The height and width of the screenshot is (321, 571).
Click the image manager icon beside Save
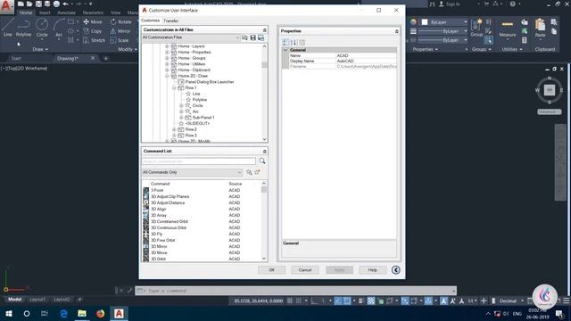click(x=261, y=37)
